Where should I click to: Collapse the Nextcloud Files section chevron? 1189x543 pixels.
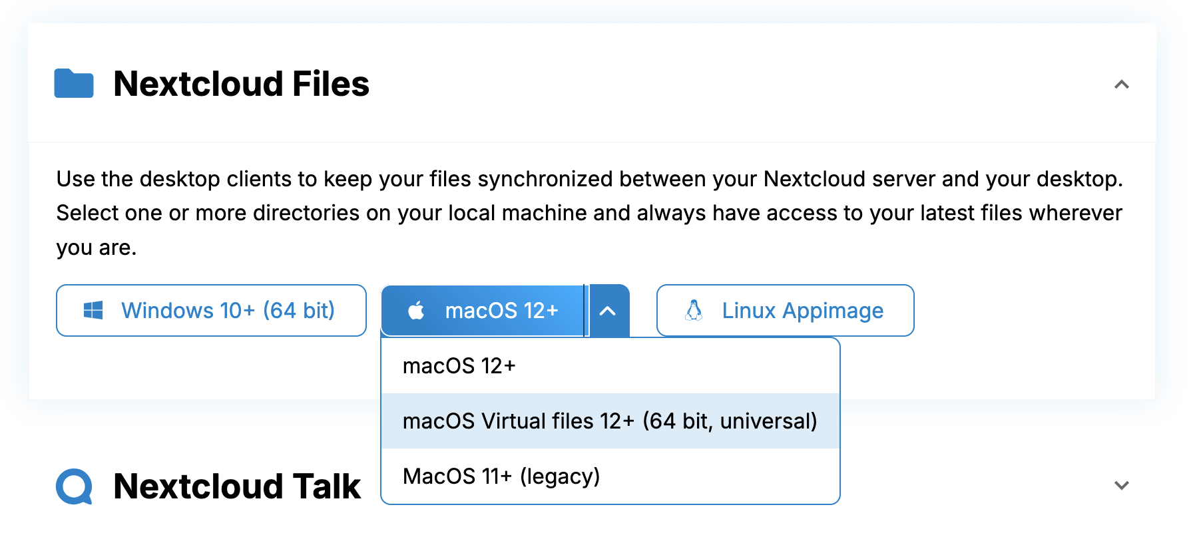[x=1122, y=85]
